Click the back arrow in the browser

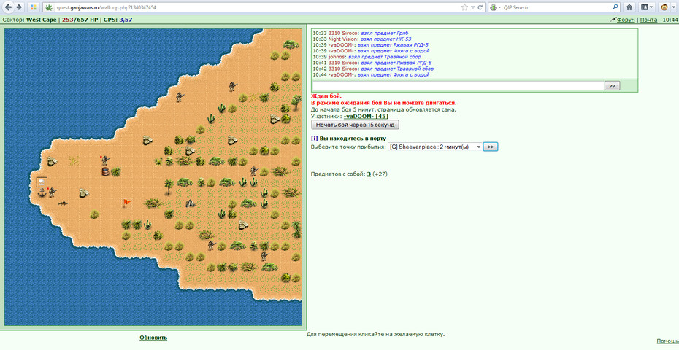pyautogui.click(x=8, y=7)
